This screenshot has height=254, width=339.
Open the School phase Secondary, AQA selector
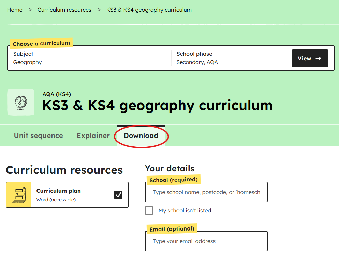(231, 58)
